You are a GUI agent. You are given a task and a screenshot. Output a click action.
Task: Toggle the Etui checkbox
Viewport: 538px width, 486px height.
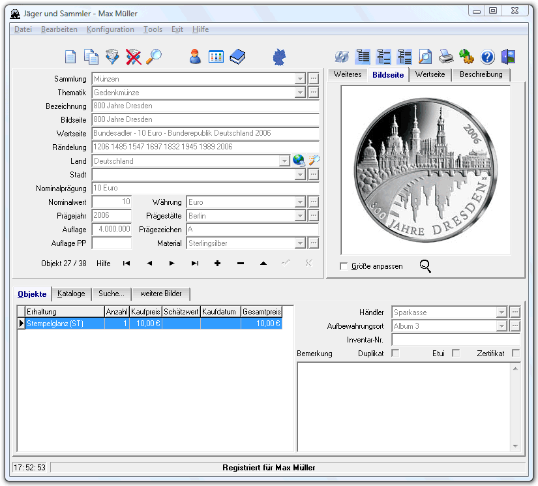[456, 353]
